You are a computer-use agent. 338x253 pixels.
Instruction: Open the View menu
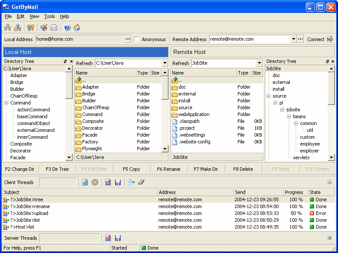[x=34, y=16]
